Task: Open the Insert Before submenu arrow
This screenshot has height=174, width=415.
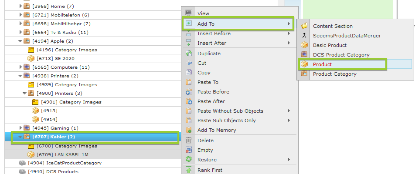Action: click(x=289, y=33)
